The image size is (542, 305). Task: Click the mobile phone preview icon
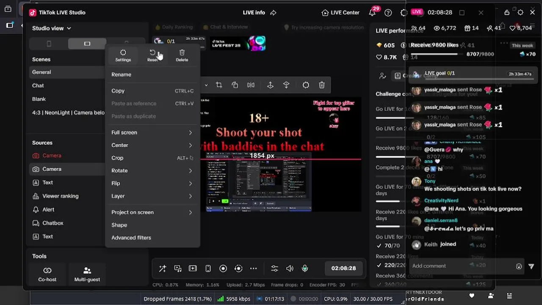[208, 268]
